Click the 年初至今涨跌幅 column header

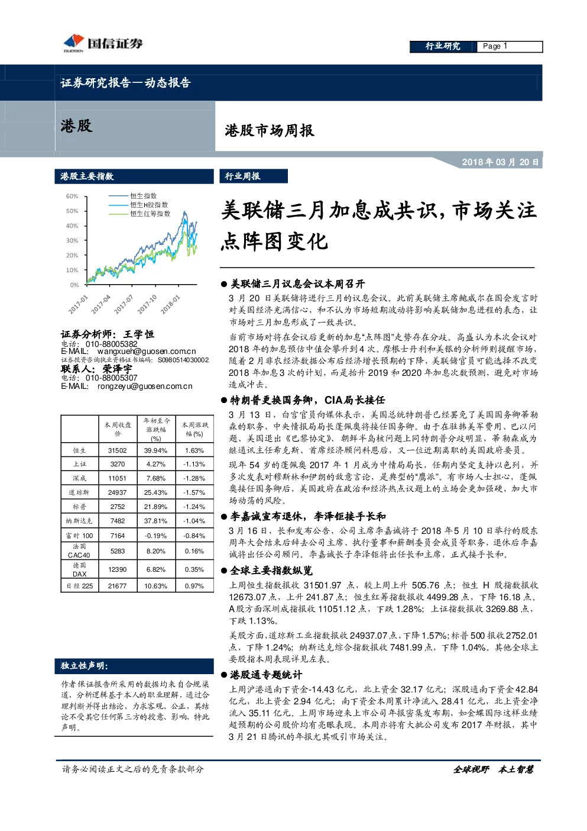pyautogui.click(x=156, y=429)
